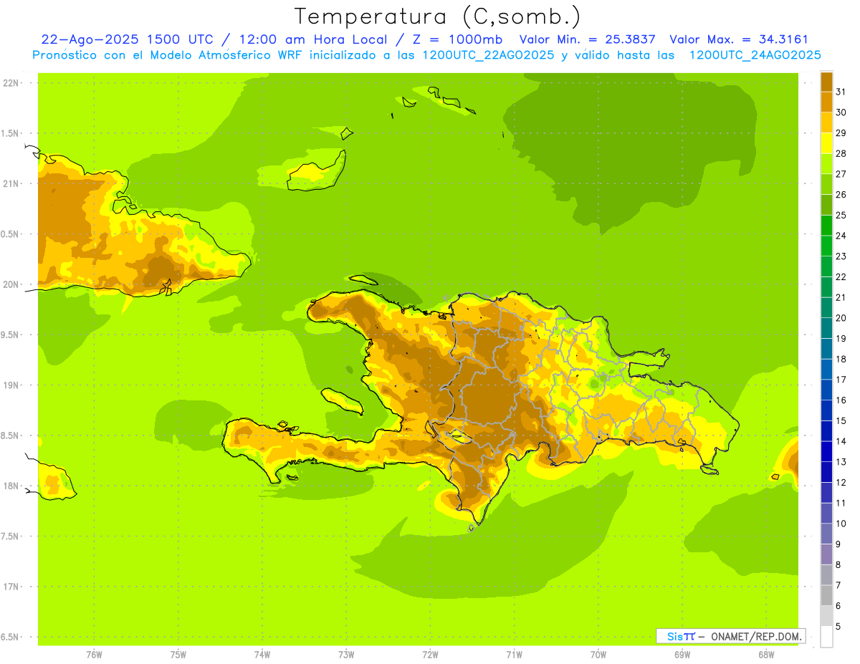Click the 'SisTT – ONAMET/REP.DOM.' credit box
Image resolution: width=860 pixels, height=664 pixels.
(732, 636)
